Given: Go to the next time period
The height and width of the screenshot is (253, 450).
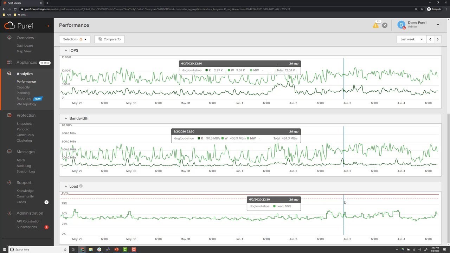Looking at the screenshot, I should (438, 39).
